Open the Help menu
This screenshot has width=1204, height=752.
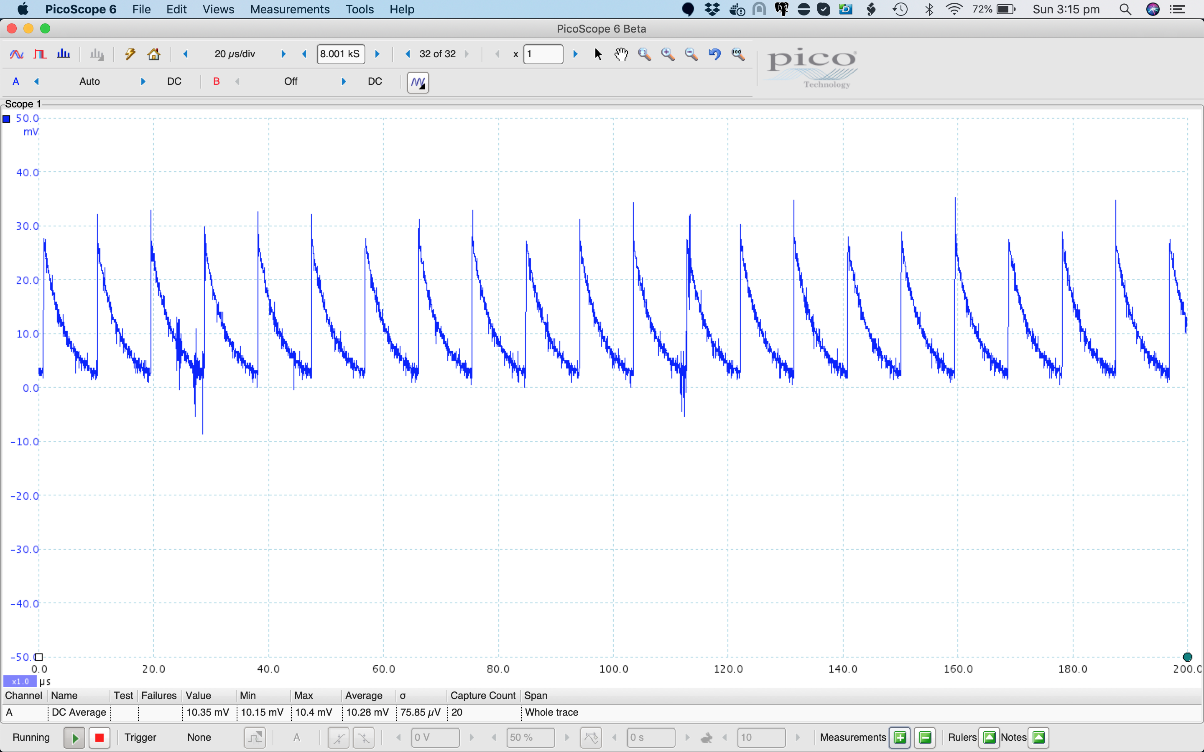point(401,10)
